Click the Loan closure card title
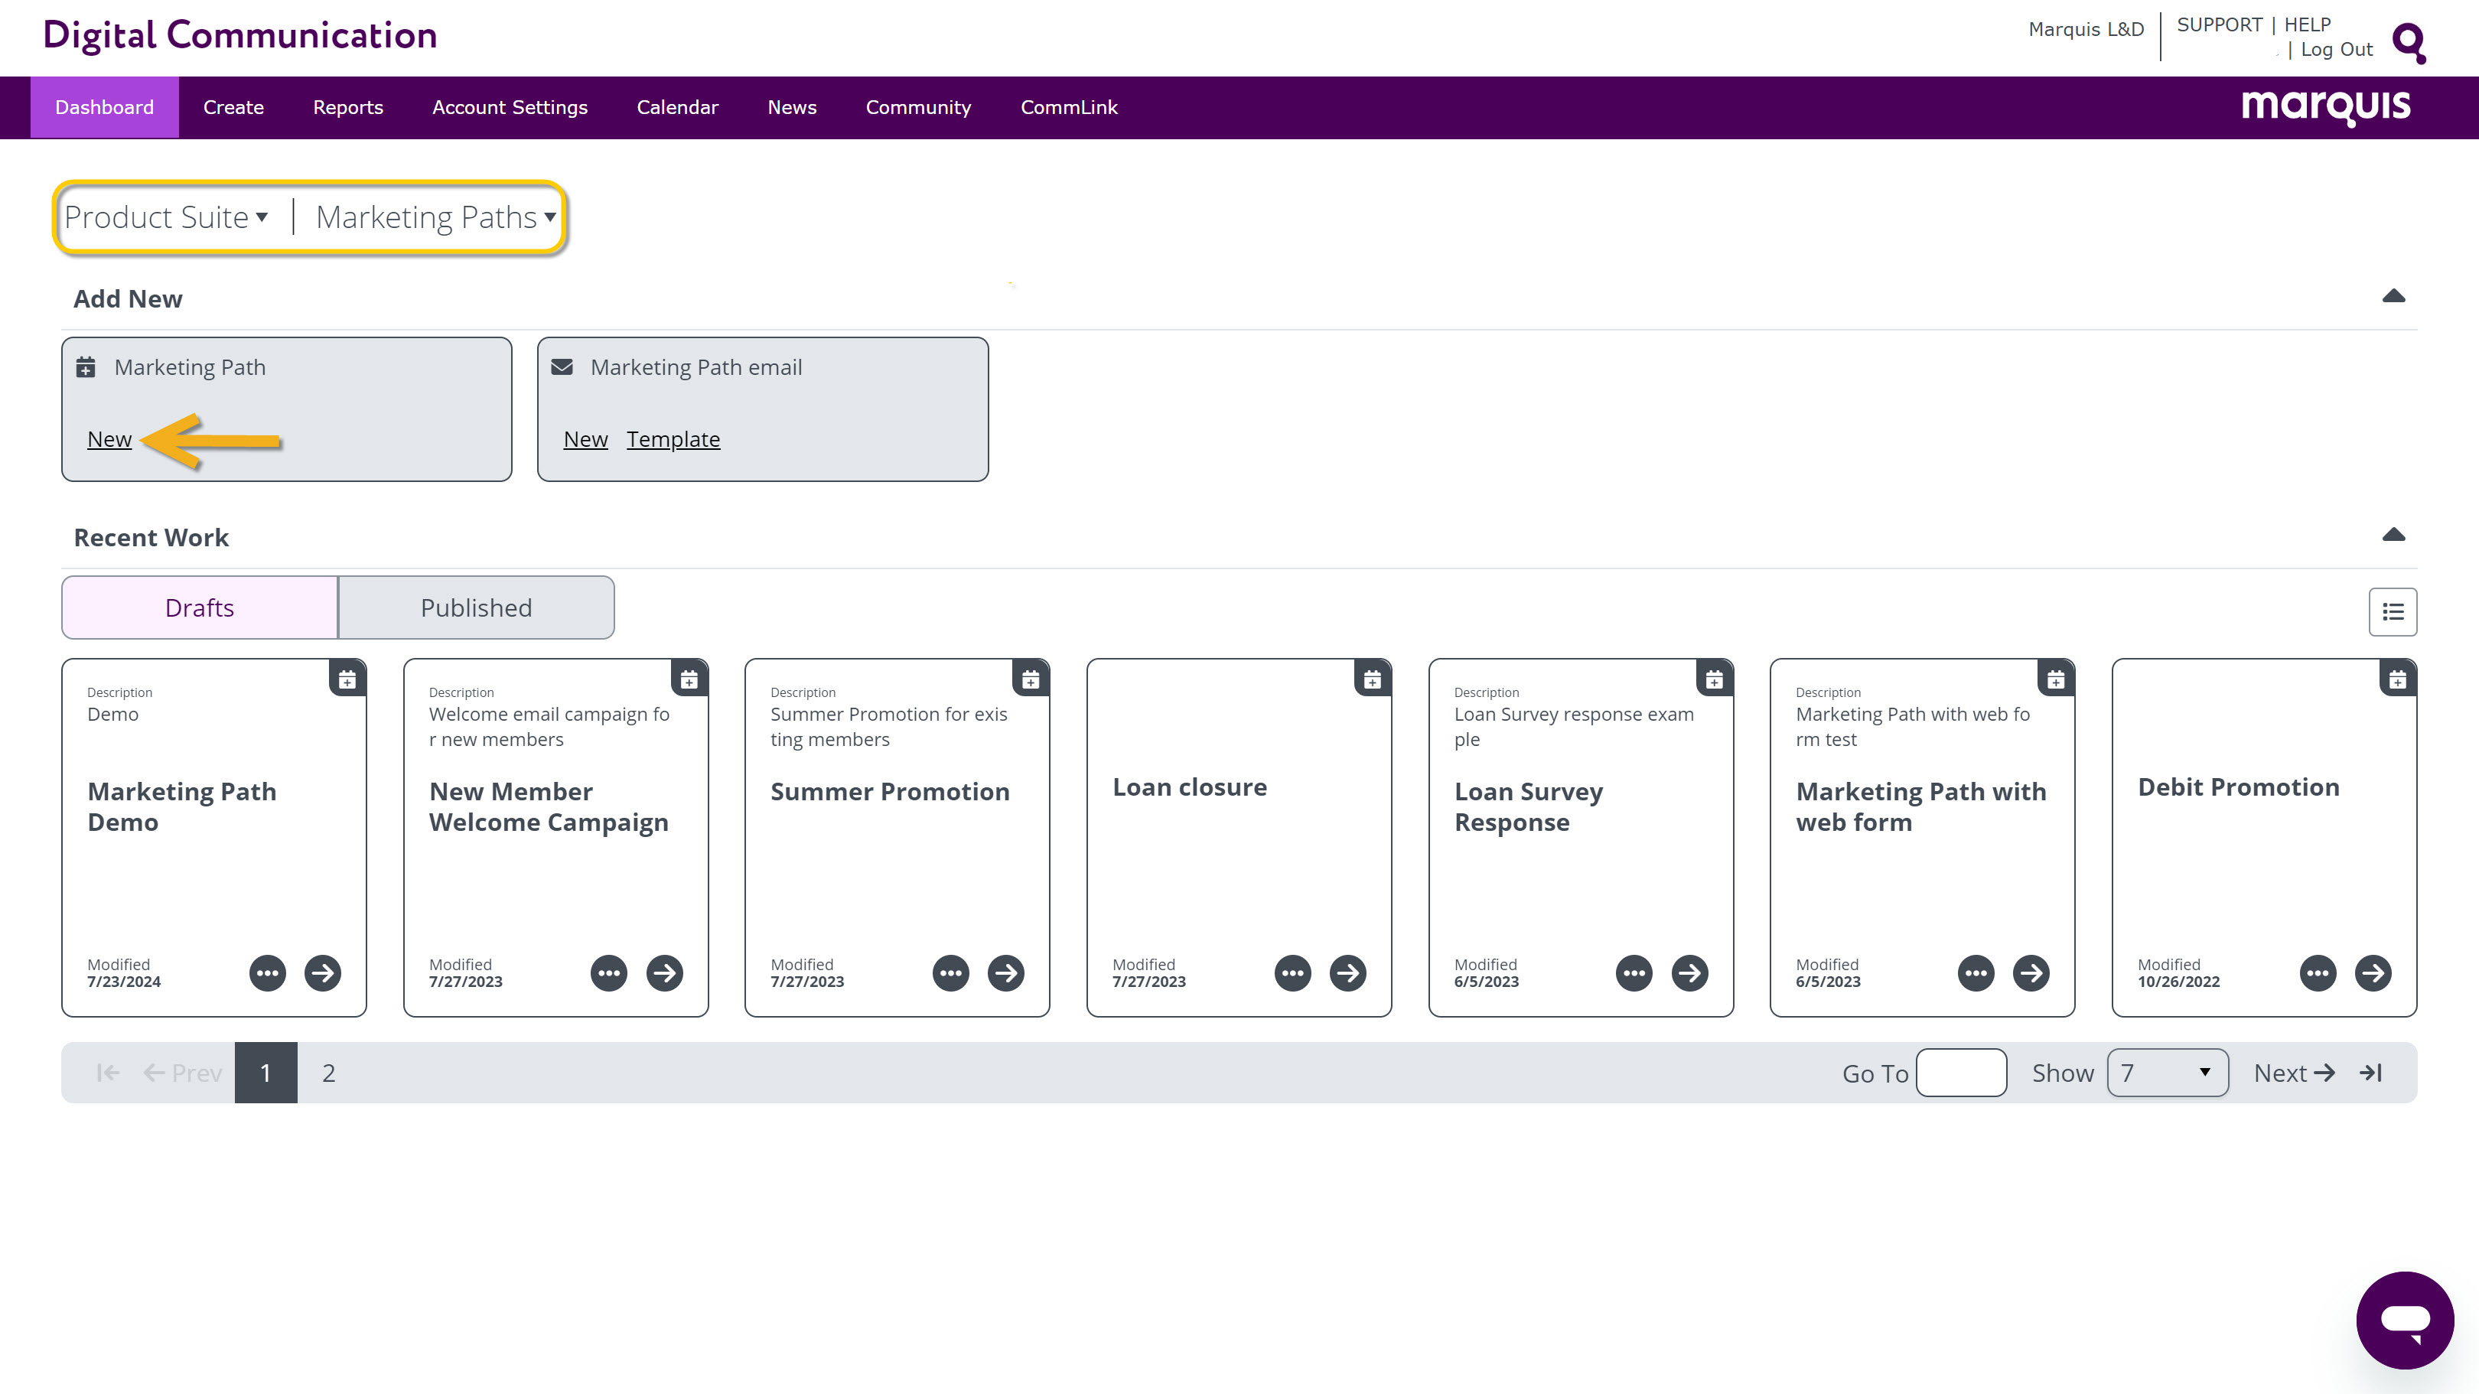Image resolution: width=2479 pixels, height=1394 pixels. click(1190, 788)
